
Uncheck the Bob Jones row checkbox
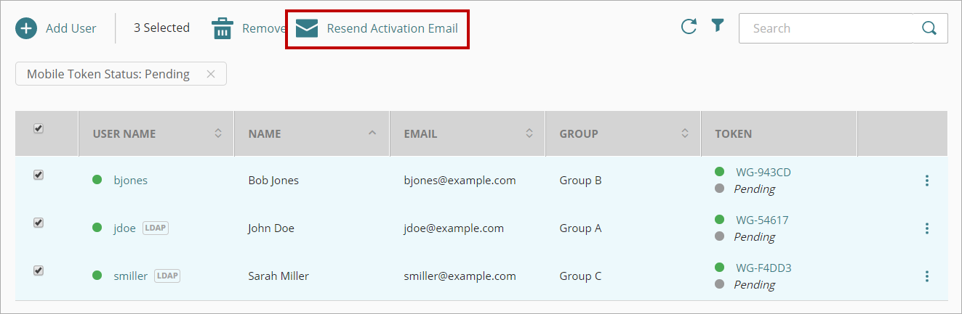39,175
